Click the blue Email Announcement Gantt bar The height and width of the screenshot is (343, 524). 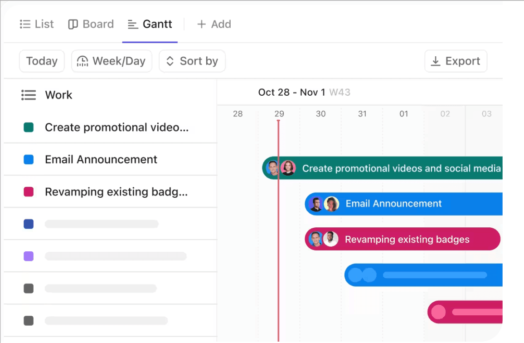click(404, 204)
